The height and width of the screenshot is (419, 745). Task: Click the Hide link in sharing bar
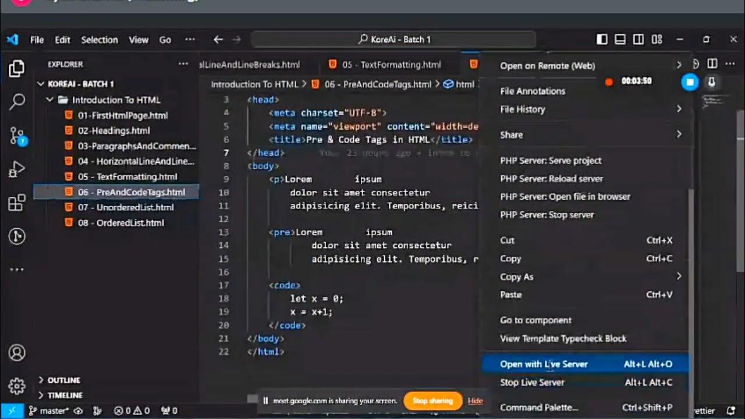[476, 400]
